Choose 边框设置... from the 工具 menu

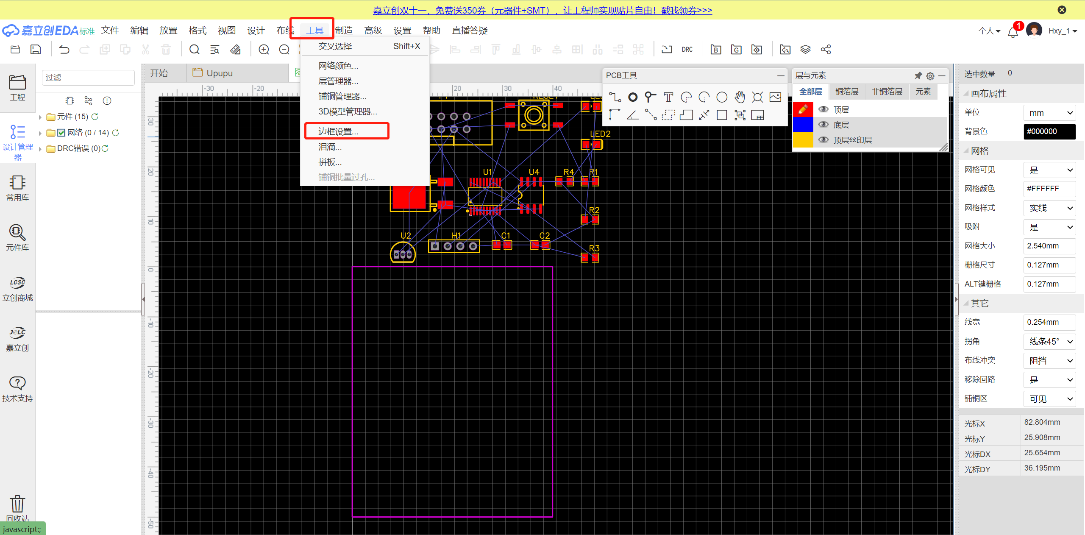pyautogui.click(x=338, y=131)
